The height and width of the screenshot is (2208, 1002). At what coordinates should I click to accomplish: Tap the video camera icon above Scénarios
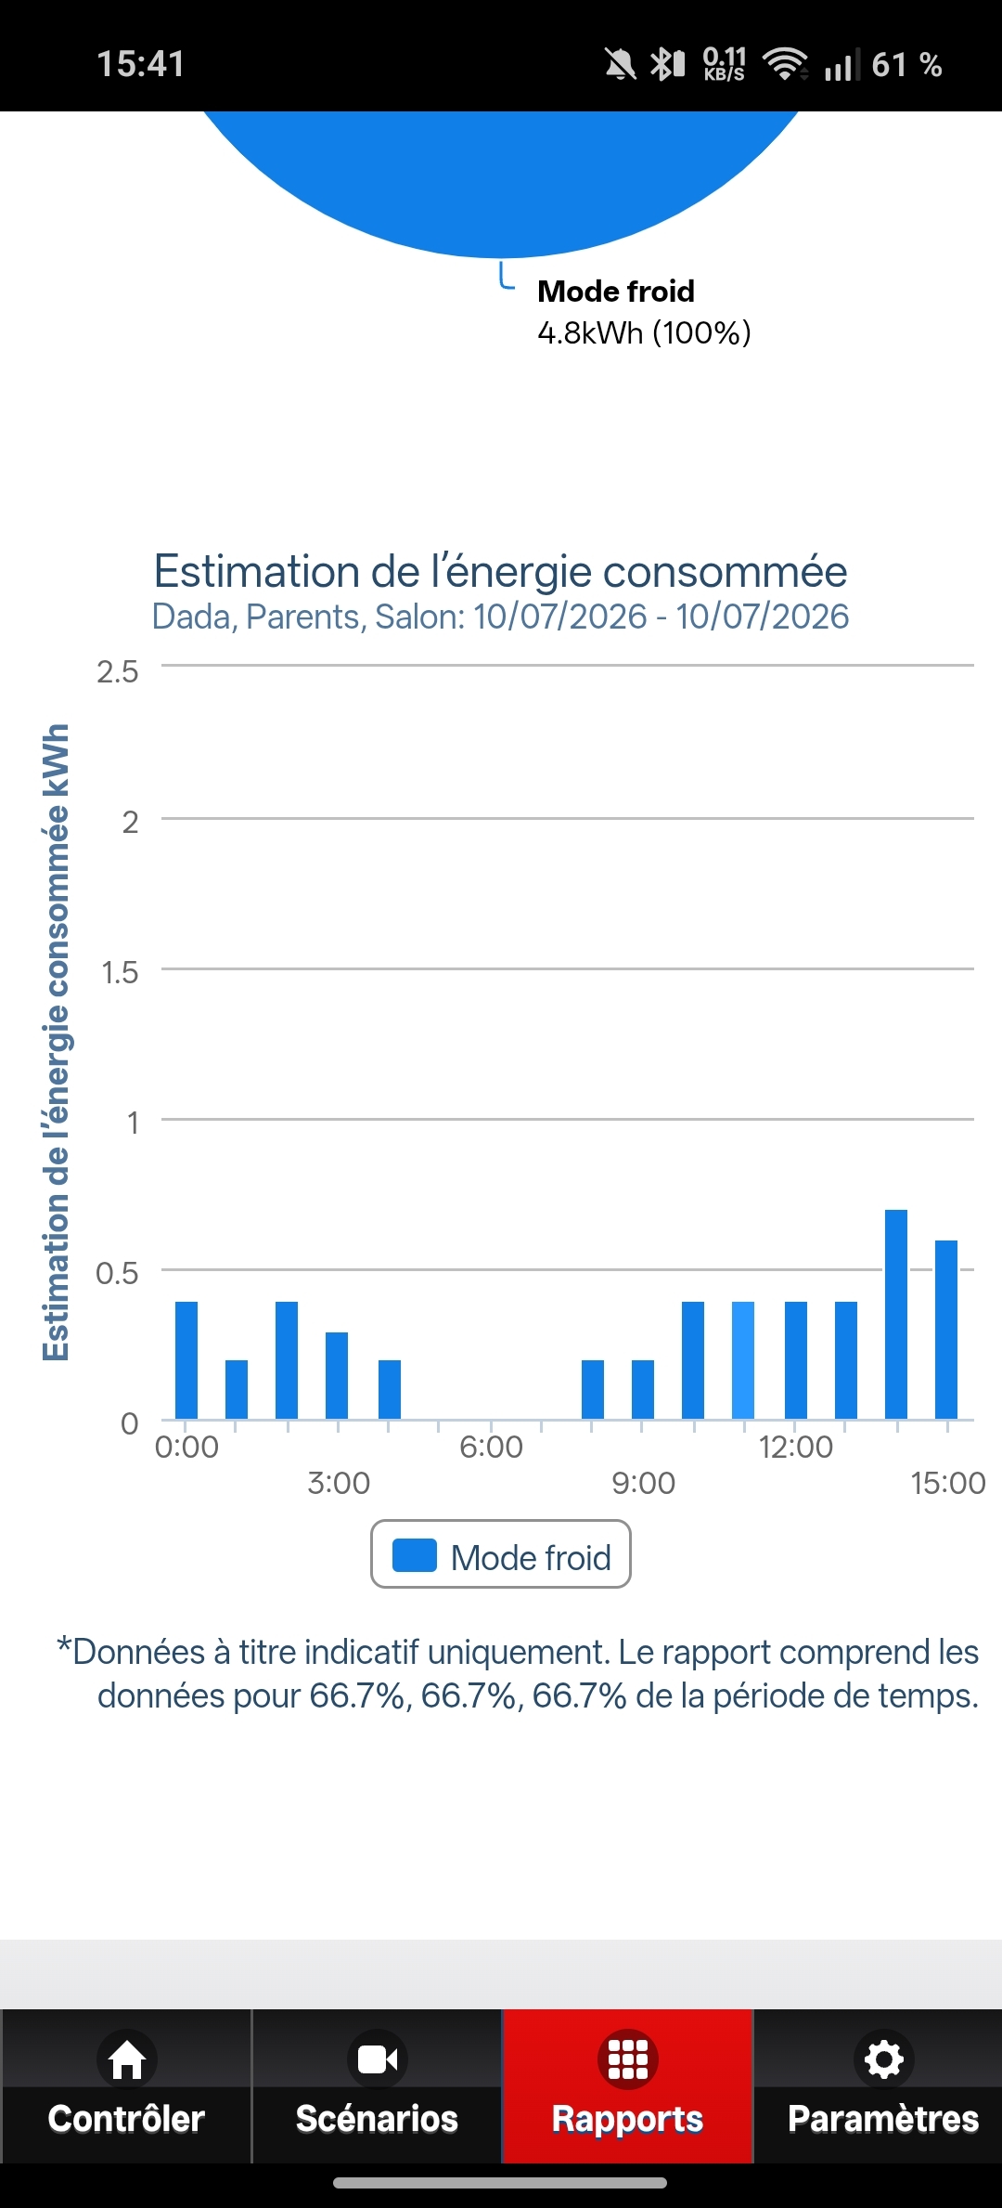pyautogui.click(x=378, y=2059)
